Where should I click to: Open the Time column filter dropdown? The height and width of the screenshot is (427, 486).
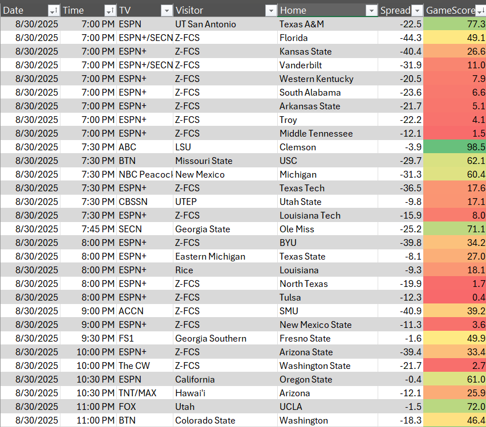[x=110, y=11]
